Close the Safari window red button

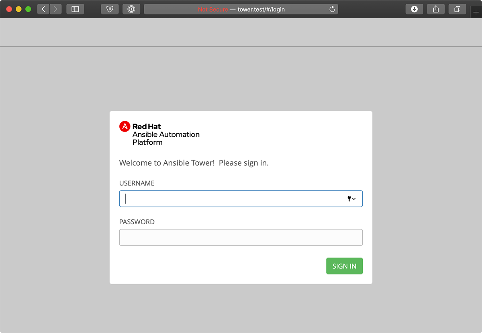[9, 9]
